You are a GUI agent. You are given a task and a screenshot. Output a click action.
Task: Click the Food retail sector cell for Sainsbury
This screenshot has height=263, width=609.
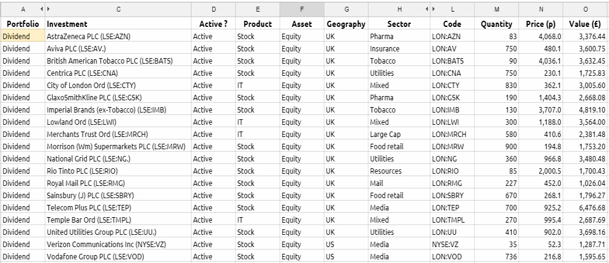[399, 196]
